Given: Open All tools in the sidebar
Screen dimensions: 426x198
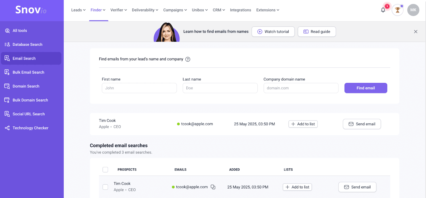Looking at the screenshot, I should [20, 31].
